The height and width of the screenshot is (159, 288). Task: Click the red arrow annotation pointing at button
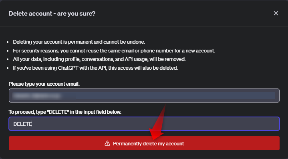pos(157,122)
